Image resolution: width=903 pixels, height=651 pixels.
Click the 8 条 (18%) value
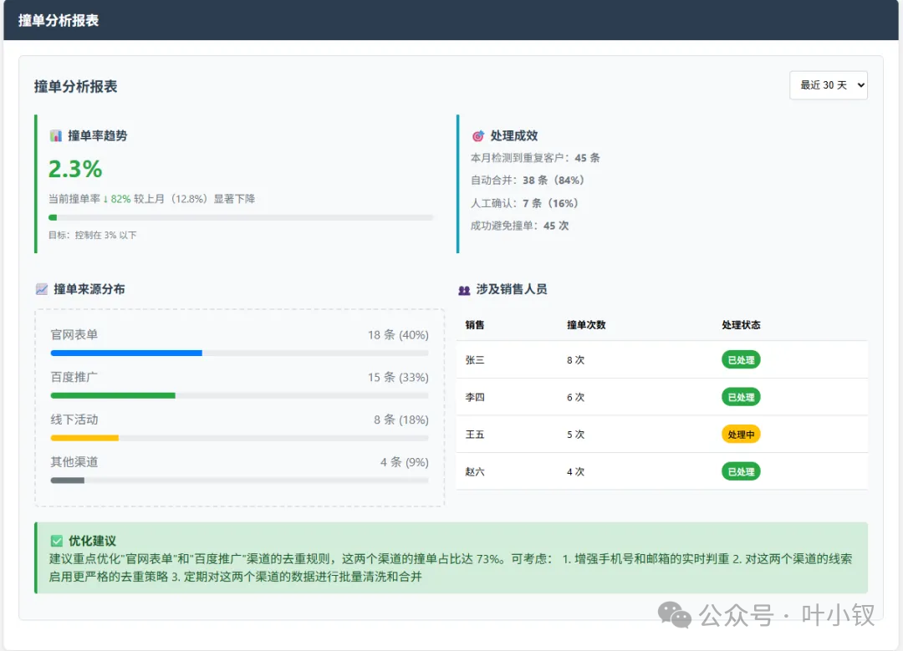point(400,420)
